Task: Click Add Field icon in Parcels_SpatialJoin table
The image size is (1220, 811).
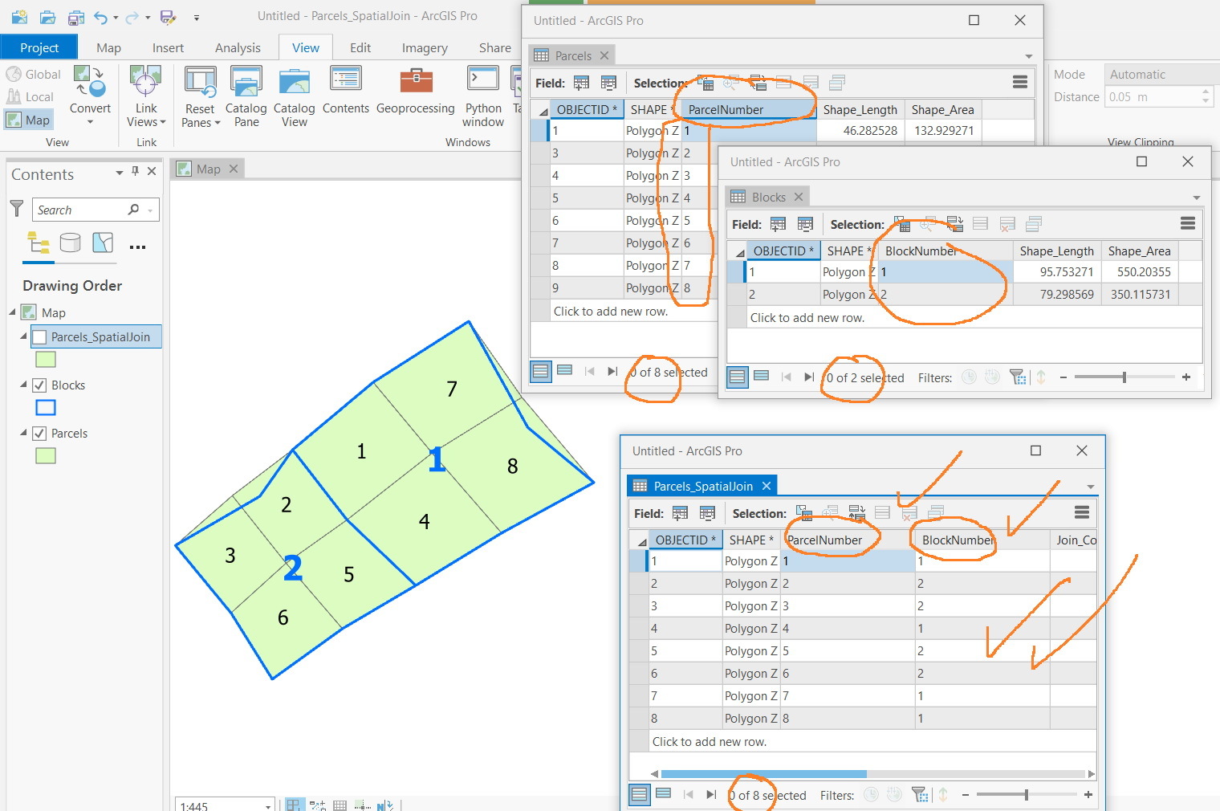Action: click(680, 513)
